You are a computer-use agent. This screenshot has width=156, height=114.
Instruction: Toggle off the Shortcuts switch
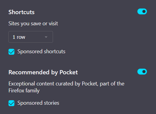tap(142, 11)
